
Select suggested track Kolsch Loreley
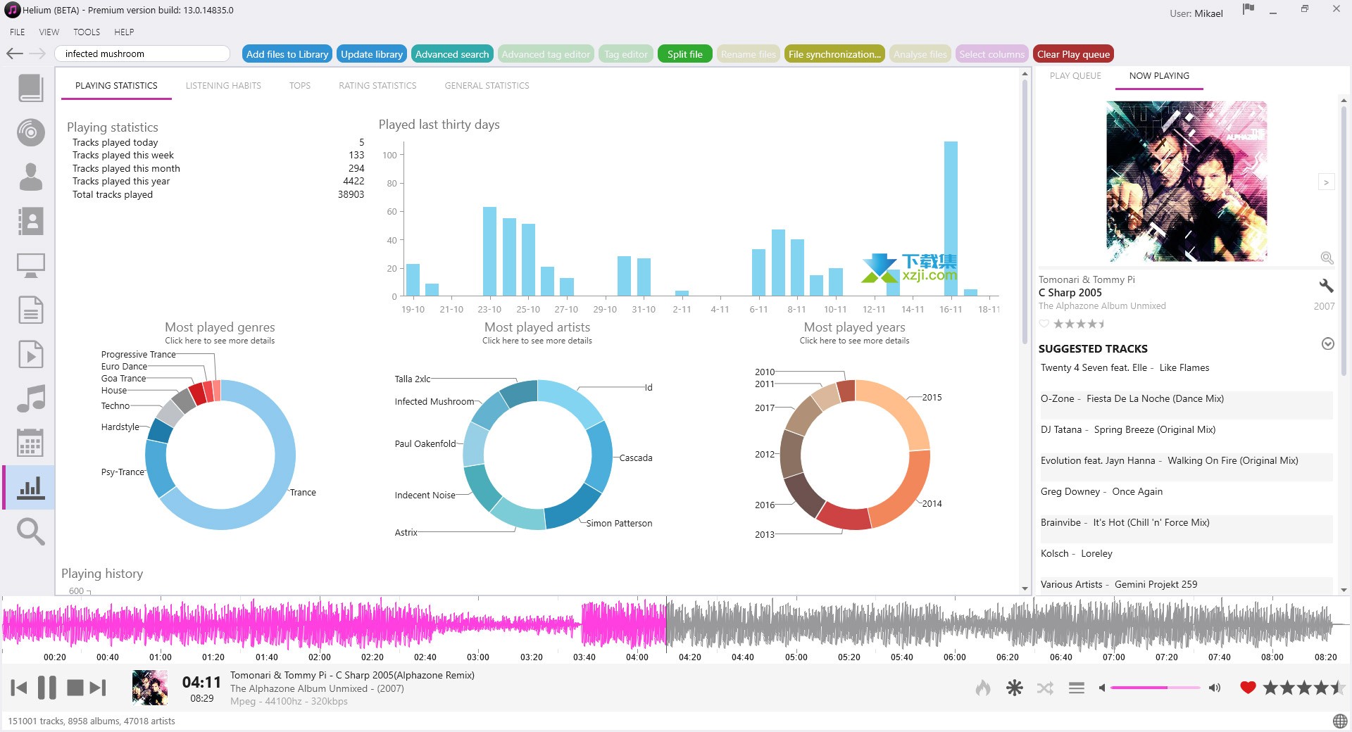pyautogui.click(x=1187, y=560)
